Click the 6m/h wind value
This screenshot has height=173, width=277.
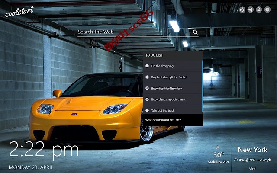click(267, 160)
